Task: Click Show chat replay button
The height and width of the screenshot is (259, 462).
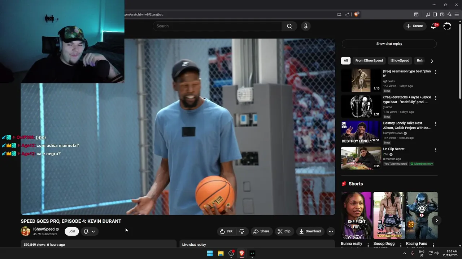Action: pos(389,44)
